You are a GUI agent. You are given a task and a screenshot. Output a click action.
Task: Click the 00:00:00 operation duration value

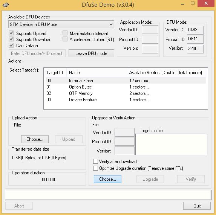tap(48, 179)
